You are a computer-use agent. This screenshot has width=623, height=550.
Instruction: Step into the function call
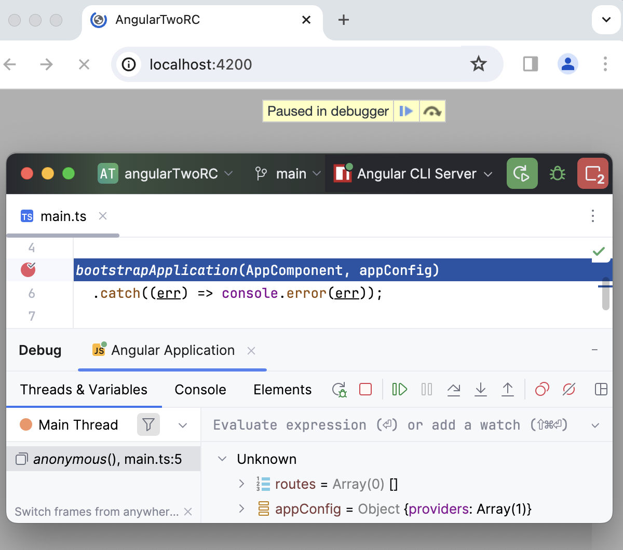[481, 389]
